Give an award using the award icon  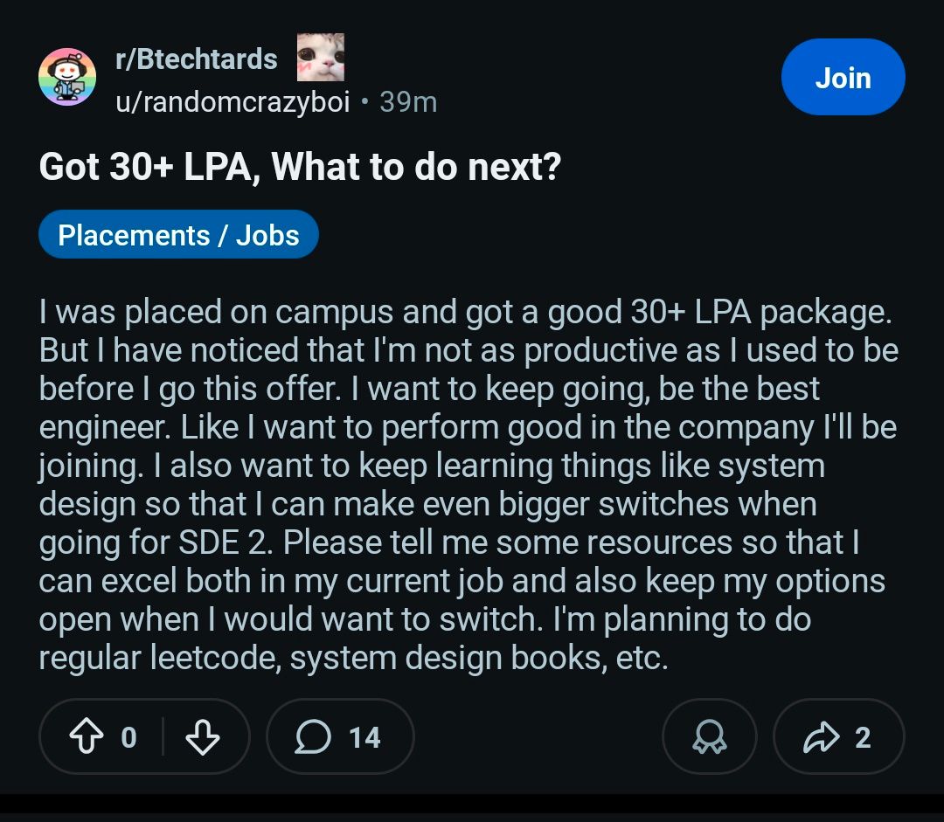tap(709, 738)
